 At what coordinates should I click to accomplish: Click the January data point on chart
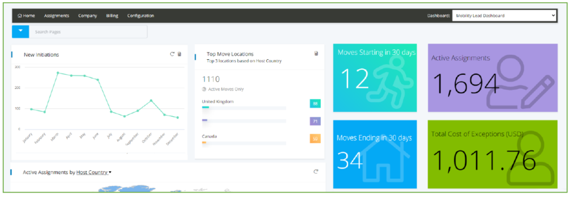[x=31, y=109]
